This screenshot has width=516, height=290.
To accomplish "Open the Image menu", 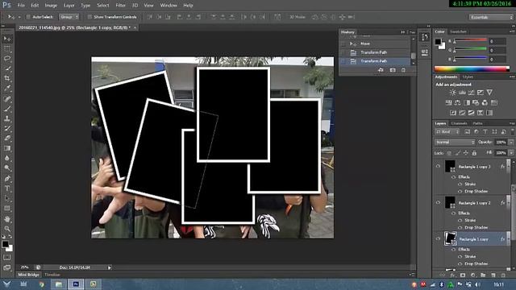I will (x=51, y=6).
